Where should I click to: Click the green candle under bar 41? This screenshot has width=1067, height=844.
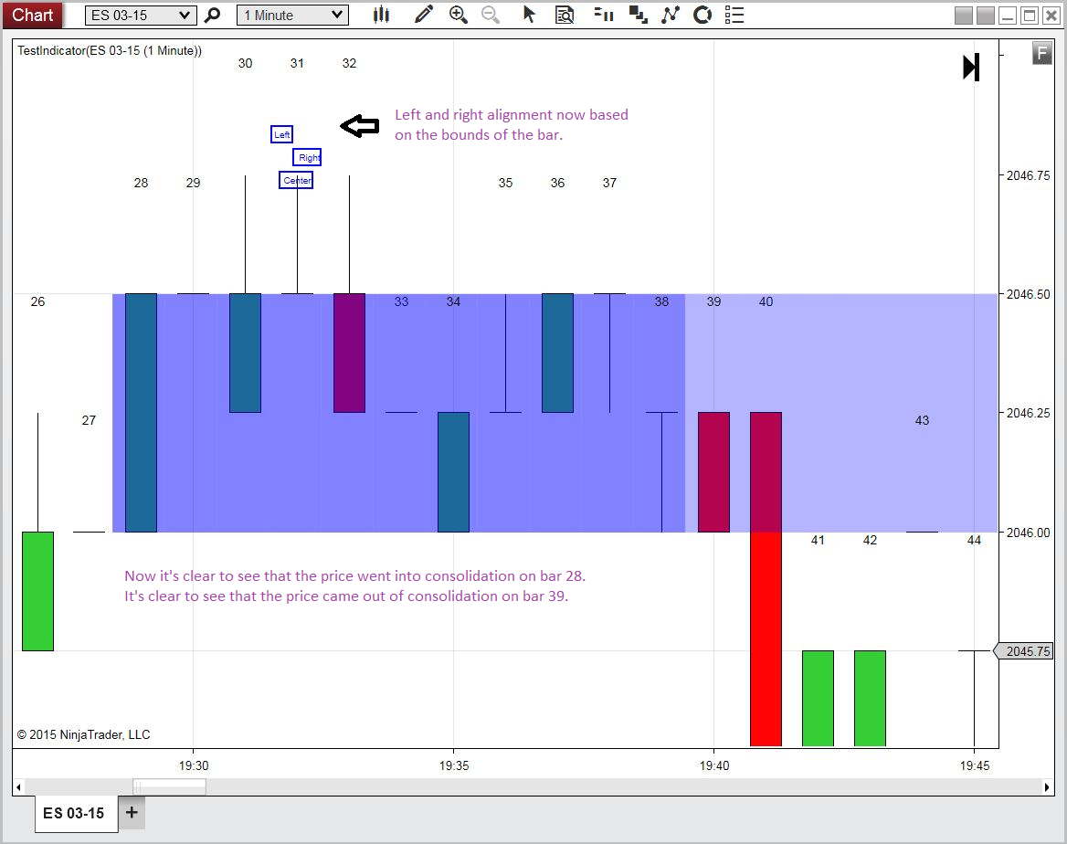(818, 699)
